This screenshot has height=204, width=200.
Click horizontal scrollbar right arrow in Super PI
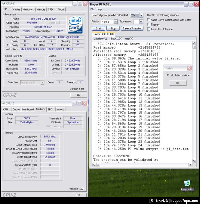click(190, 165)
